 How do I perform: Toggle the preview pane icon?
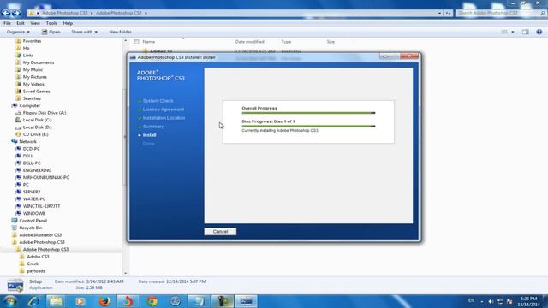tap(525, 32)
